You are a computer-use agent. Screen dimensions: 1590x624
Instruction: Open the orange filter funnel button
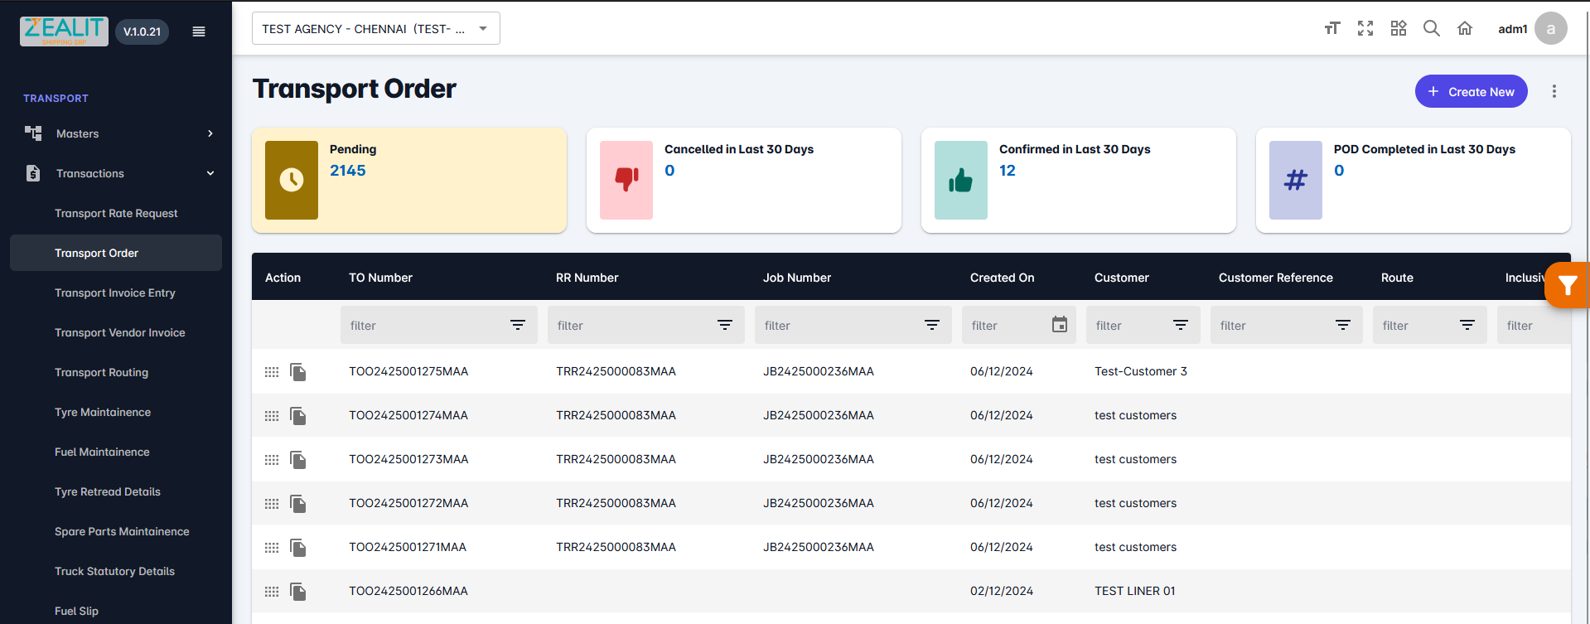(1567, 286)
